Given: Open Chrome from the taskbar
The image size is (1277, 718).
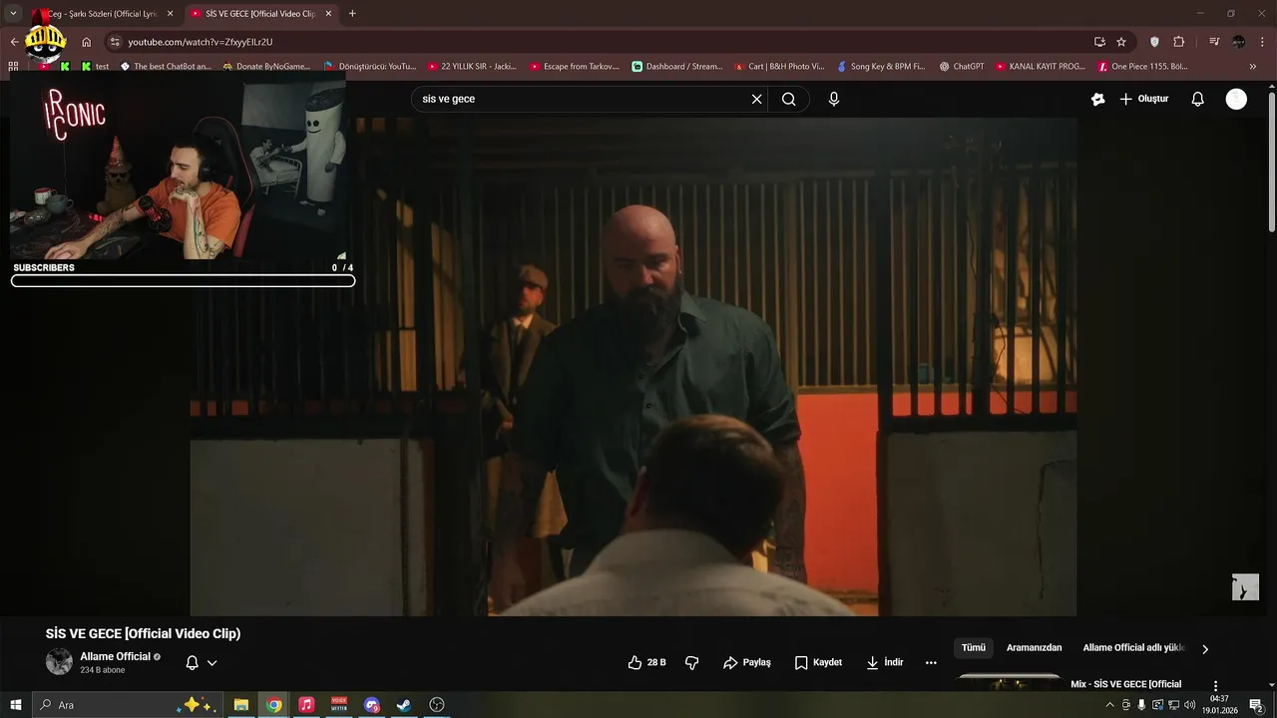Looking at the screenshot, I should pyautogui.click(x=273, y=705).
